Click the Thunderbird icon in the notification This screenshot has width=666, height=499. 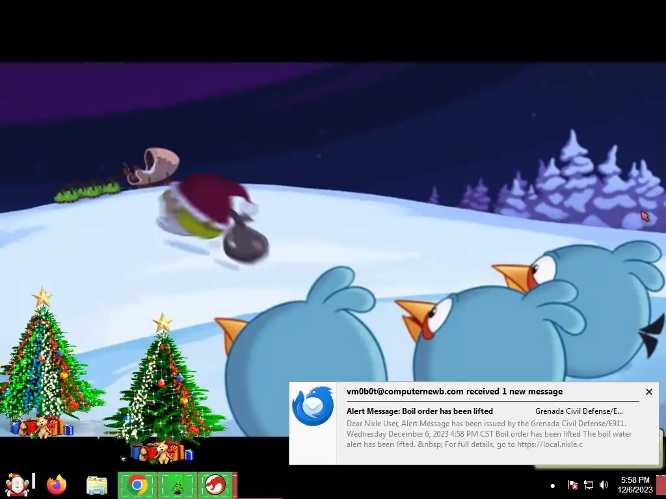coord(313,405)
